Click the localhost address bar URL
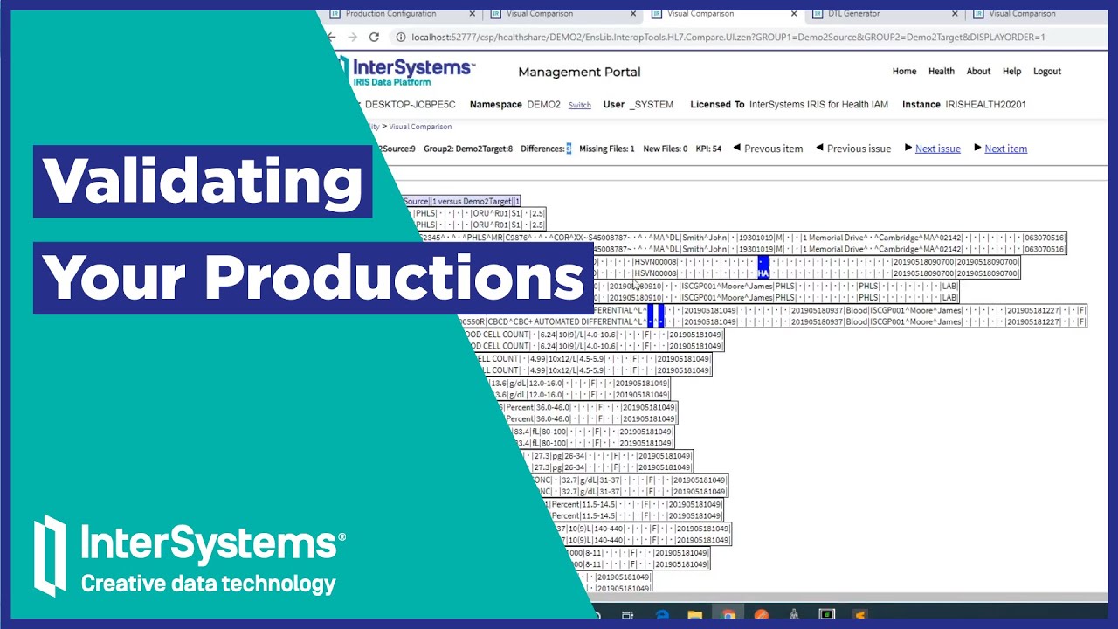The height and width of the screenshot is (629, 1118). pos(728,37)
